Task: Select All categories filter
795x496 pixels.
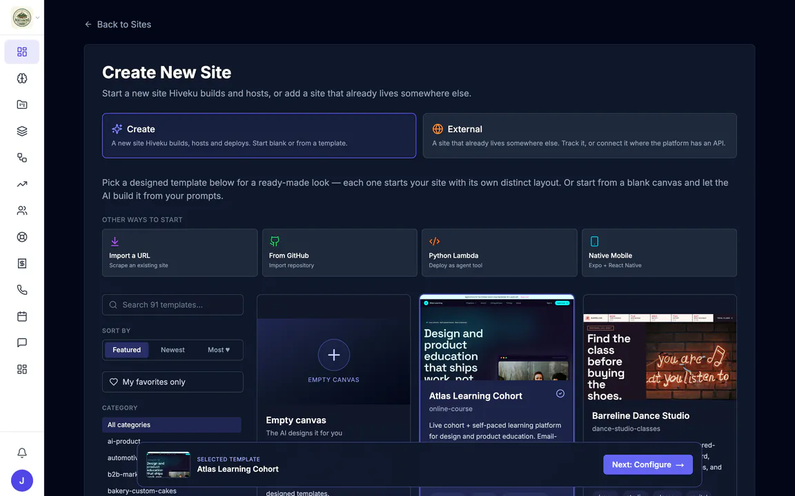Action: point(172,424)
